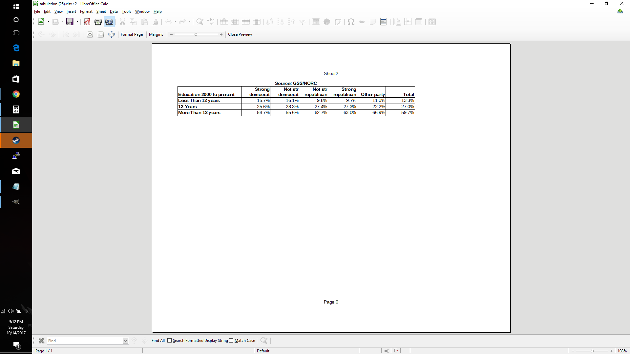Open File Explorer from taskbar
Image resolution: width=630 pixels, height=354 pixels.
coord(16,63)
